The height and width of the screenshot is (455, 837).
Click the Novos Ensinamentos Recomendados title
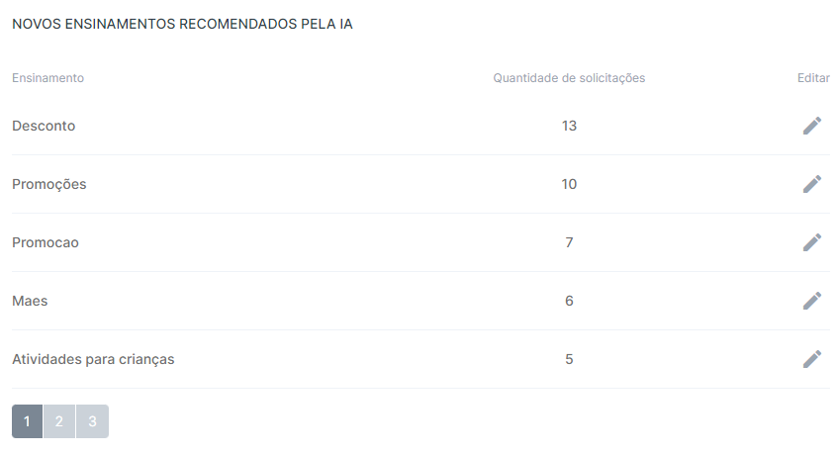pos(183,24)
